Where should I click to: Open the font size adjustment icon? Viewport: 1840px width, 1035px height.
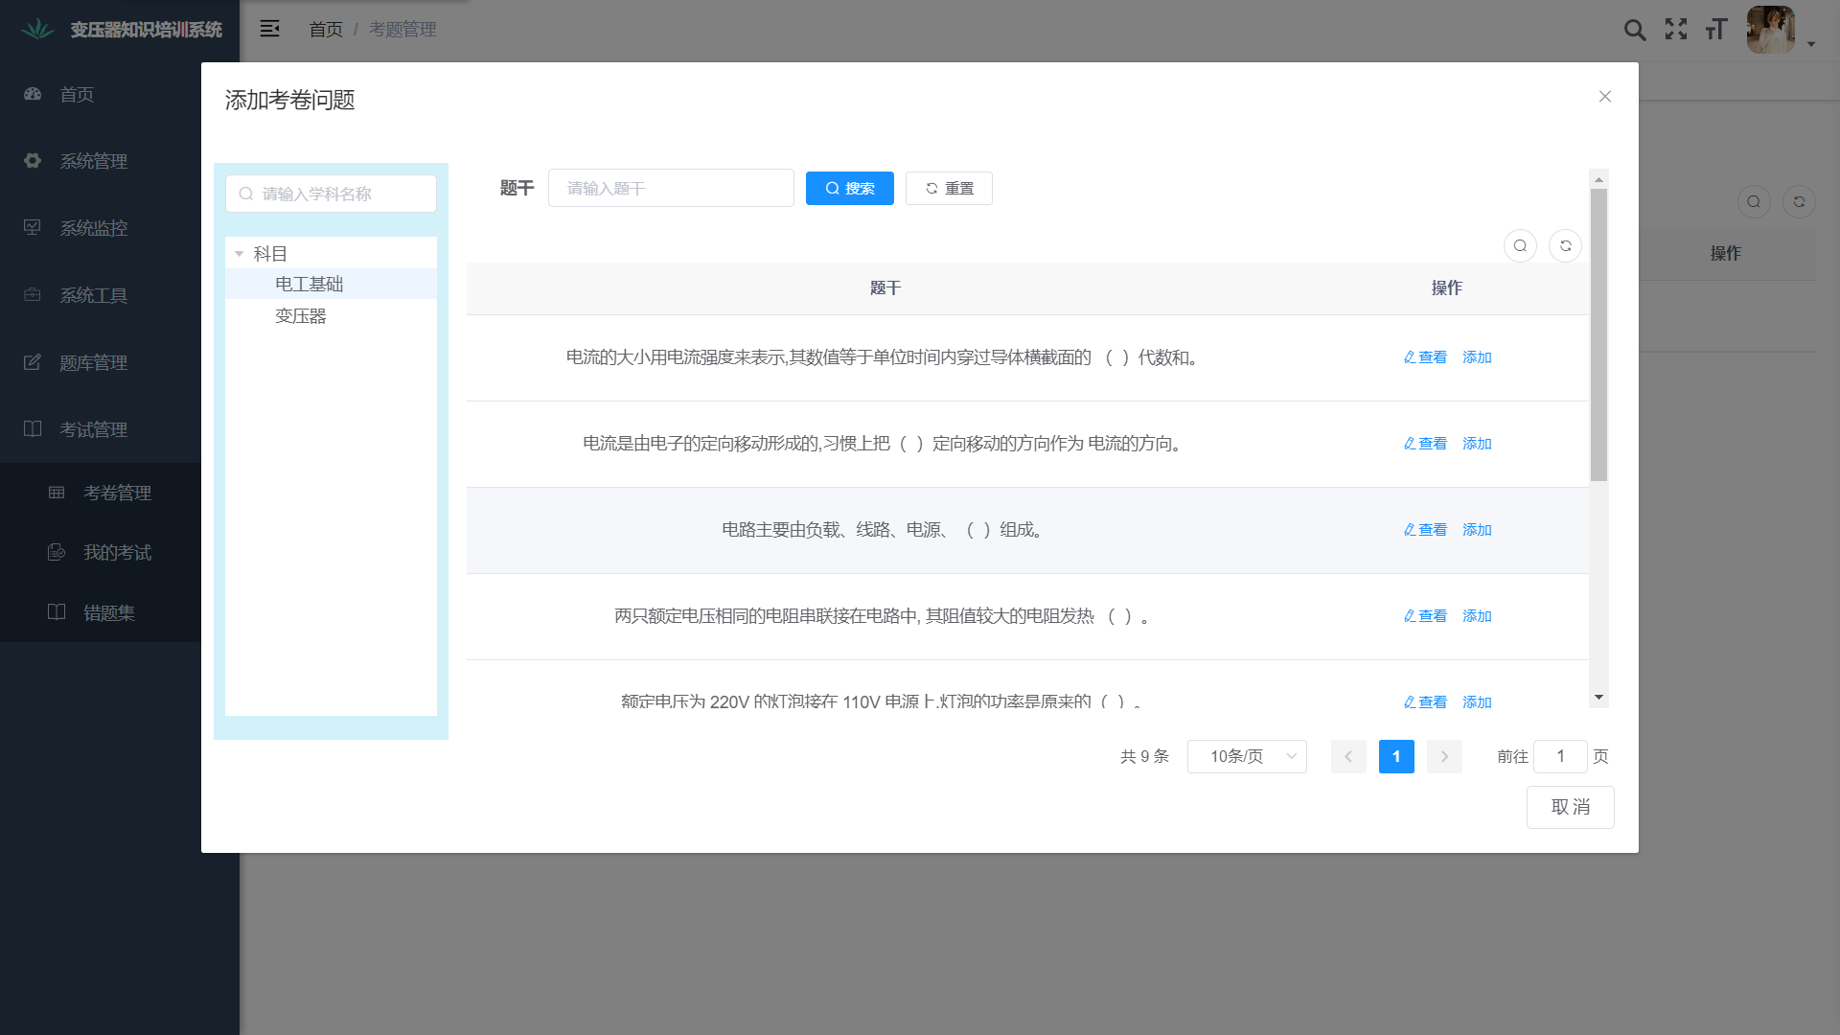click(1716, 30)
